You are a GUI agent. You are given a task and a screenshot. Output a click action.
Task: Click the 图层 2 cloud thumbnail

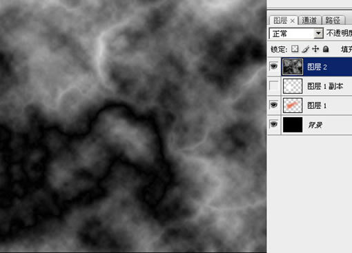(293, 67)
